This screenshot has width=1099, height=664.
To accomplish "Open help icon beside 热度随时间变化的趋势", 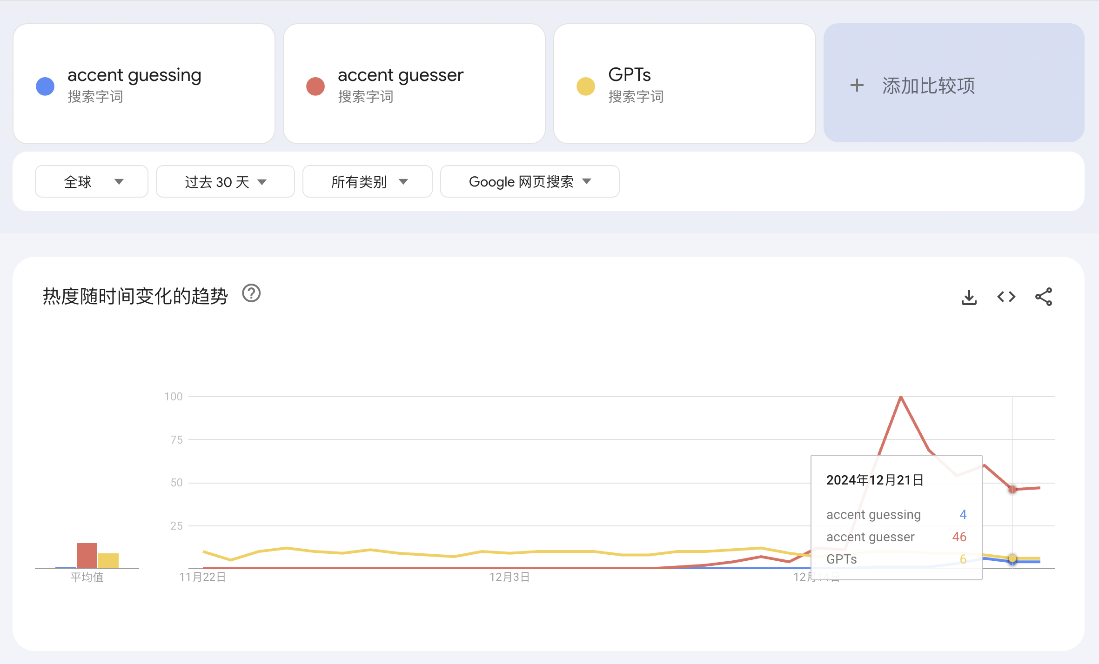I will tap(251, 294).
